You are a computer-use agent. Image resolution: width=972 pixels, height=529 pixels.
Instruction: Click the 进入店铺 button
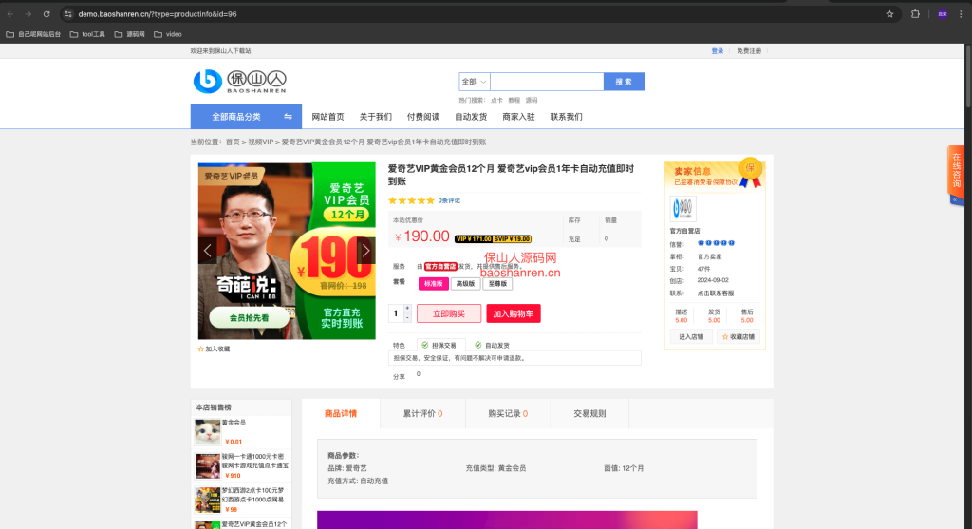tap(691, 337)
